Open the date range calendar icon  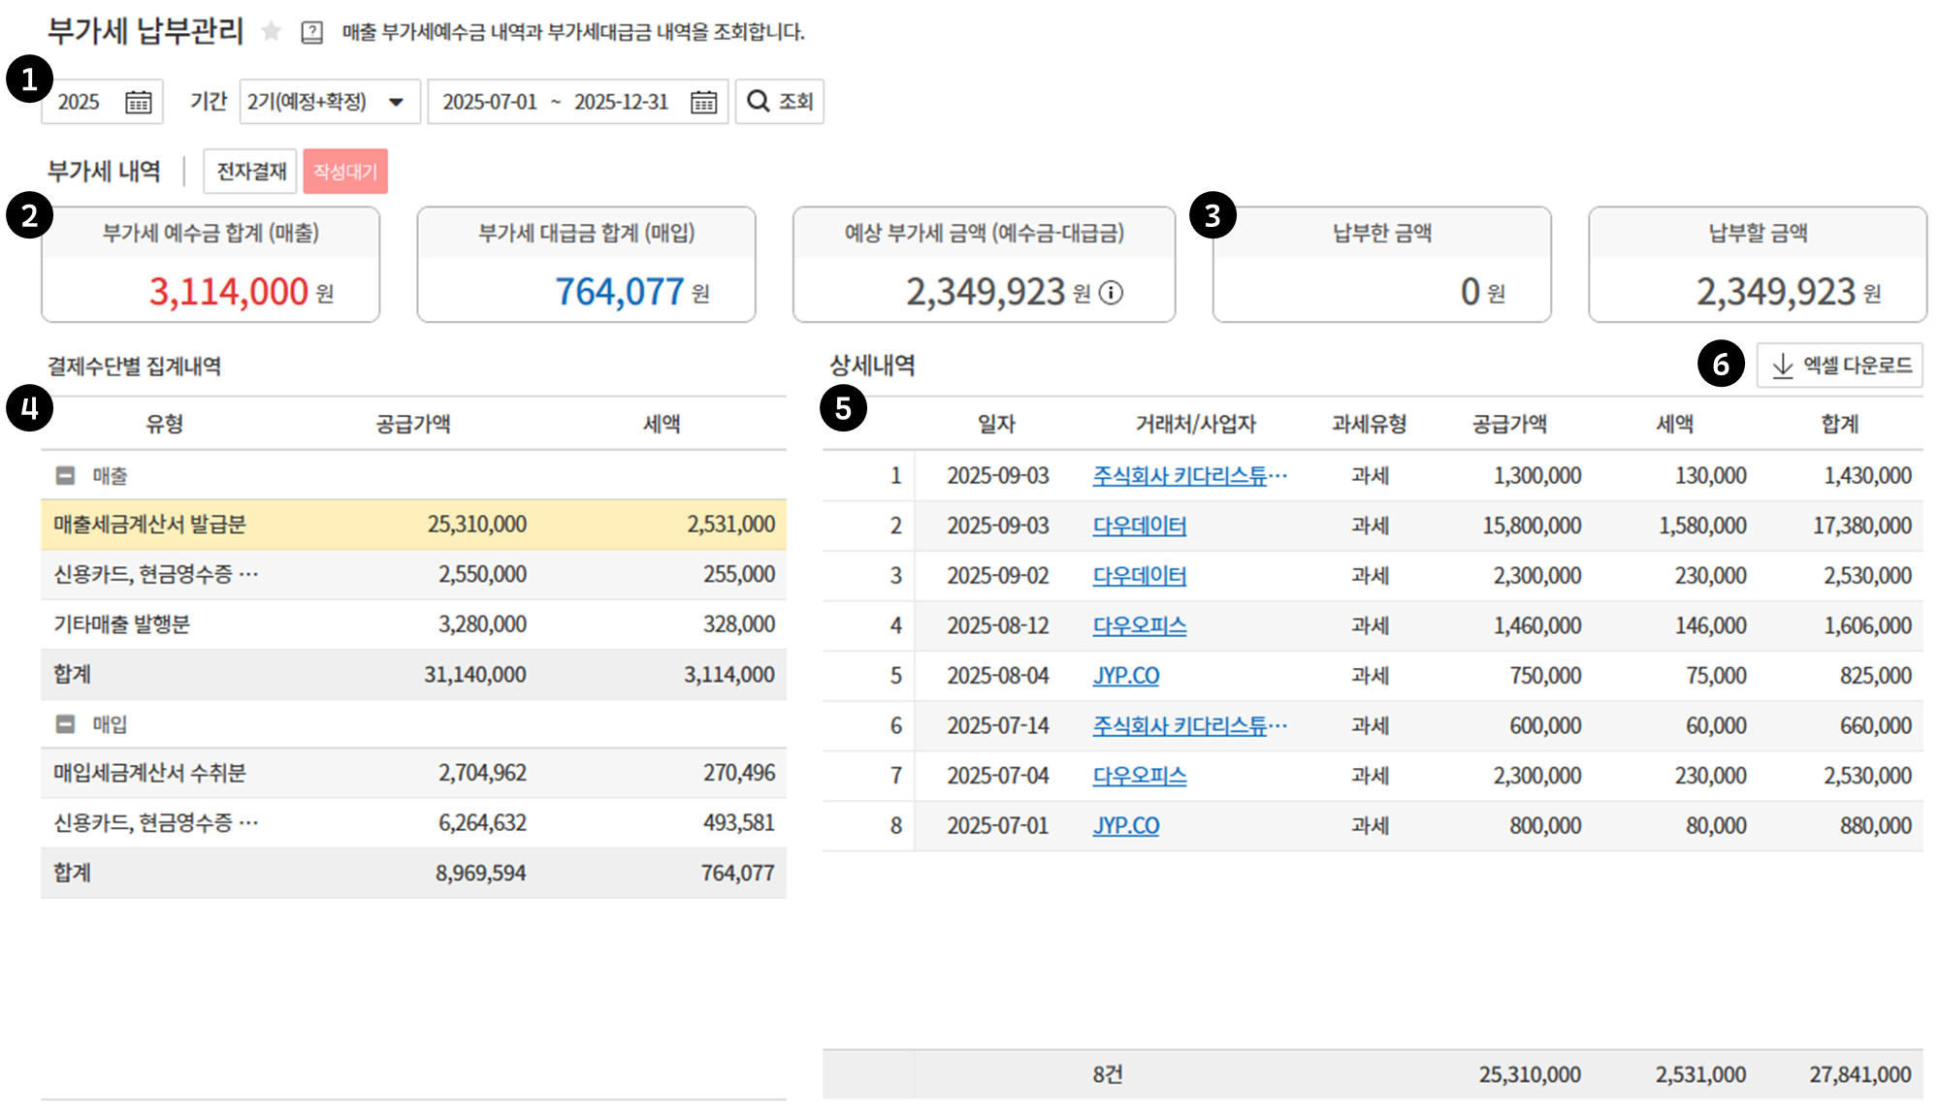(x=703, y=102)
